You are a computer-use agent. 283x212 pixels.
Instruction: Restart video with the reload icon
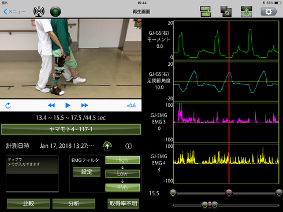pos(8,106)
